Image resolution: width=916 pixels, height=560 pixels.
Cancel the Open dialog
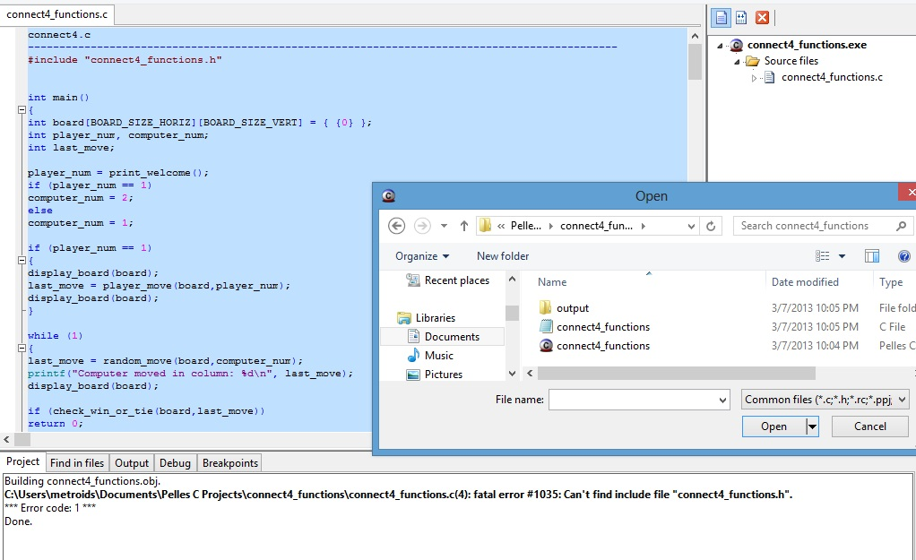(868, 426)
